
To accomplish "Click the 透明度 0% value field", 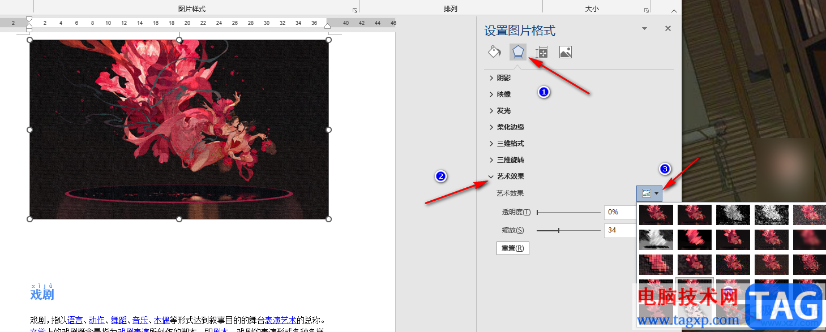I will 620,212.
